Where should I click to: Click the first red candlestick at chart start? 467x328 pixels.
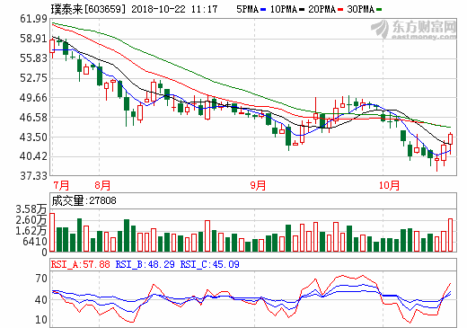pos(52,47)
